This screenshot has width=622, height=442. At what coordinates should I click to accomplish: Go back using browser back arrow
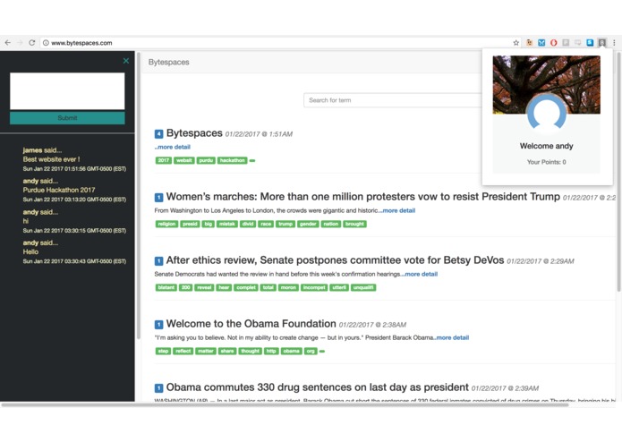coord(8,43)
